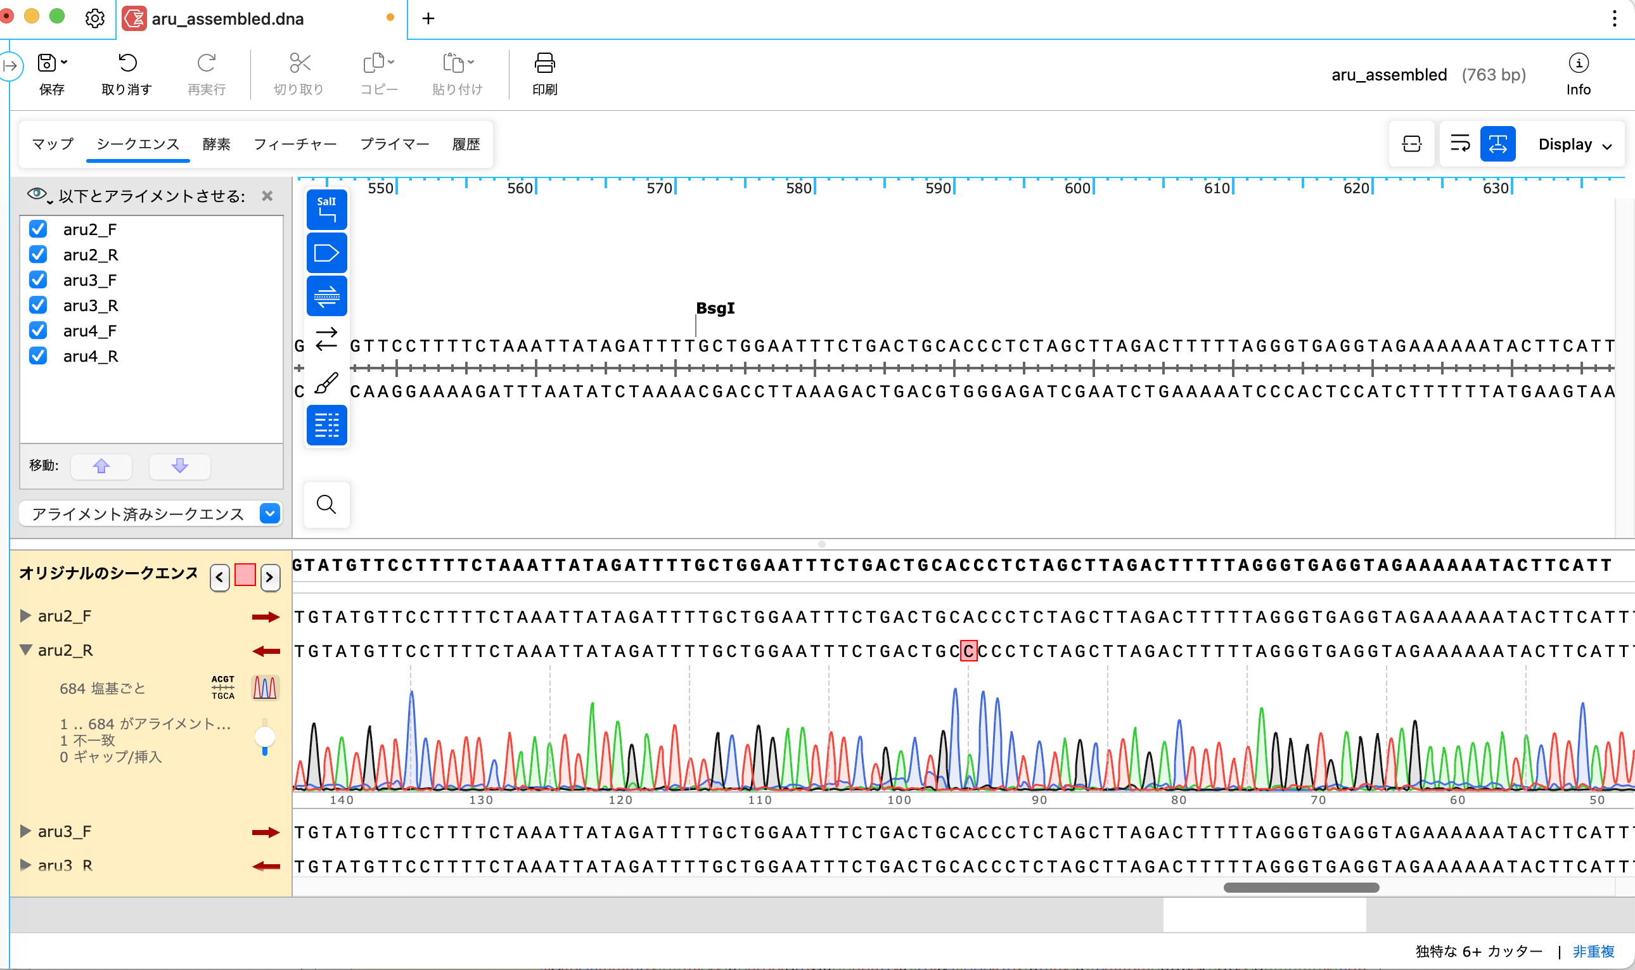Open the sequence search magnifier tool

pos(327,504)
